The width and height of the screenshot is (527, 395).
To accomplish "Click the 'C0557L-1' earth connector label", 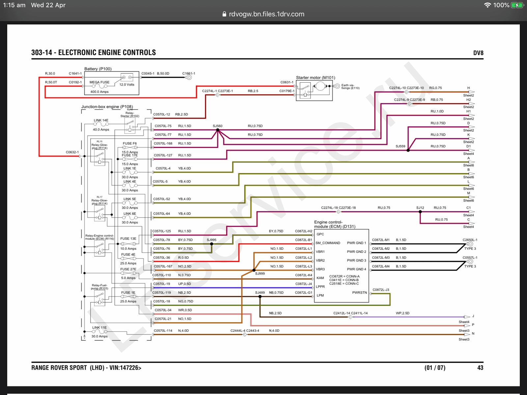I will click(470, 258).
